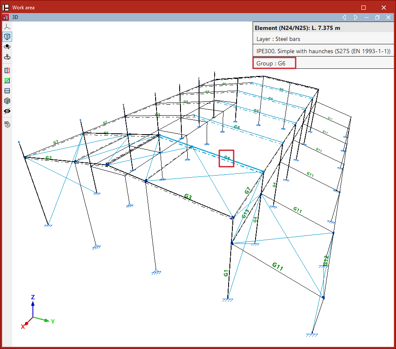Screen dimensions: 396x349
Task: Open the 3D view settings gear
Action: pyautogui.click(x=7, y=124)
